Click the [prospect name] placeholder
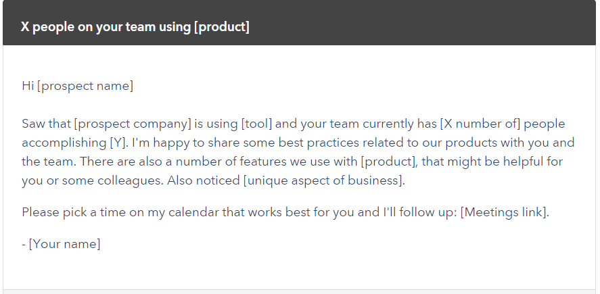This screenshot has height=294, width=600. 85,86
